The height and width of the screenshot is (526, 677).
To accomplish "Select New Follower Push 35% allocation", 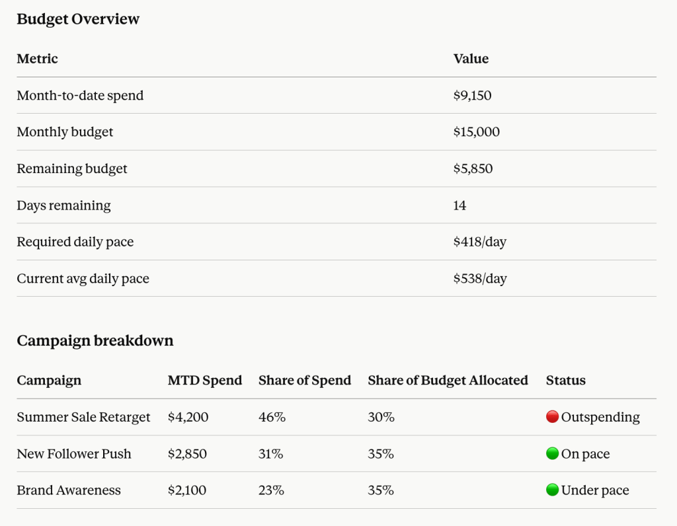I will click(381, 454).
